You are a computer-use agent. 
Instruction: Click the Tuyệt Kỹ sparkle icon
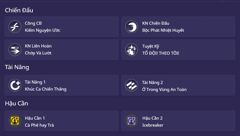131,50
